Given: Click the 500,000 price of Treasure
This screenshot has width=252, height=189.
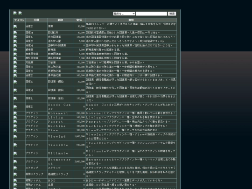Looking at the screenshot, I should (81, 145).
